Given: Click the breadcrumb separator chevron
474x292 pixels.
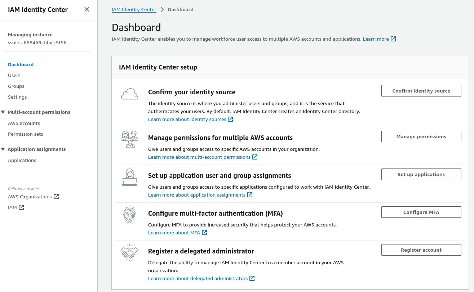Looking at the screenshot, I should [162, 9].
